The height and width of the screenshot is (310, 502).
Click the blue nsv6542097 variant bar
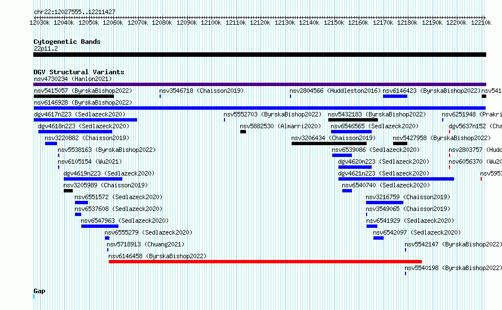[378, 238]
